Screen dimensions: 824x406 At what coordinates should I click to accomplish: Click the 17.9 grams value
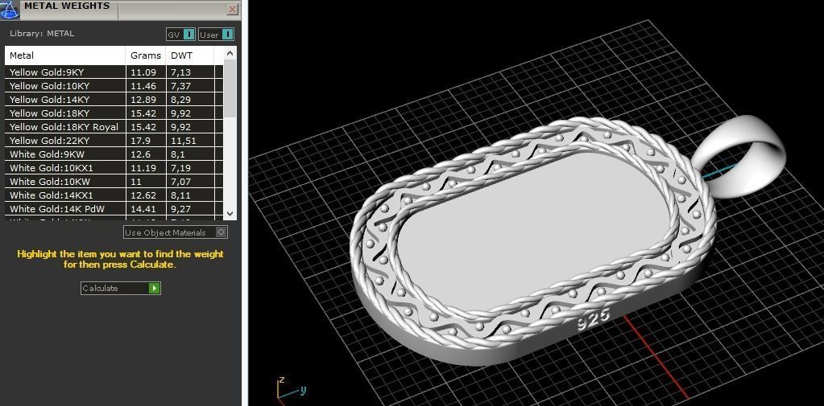coord(140,141)
